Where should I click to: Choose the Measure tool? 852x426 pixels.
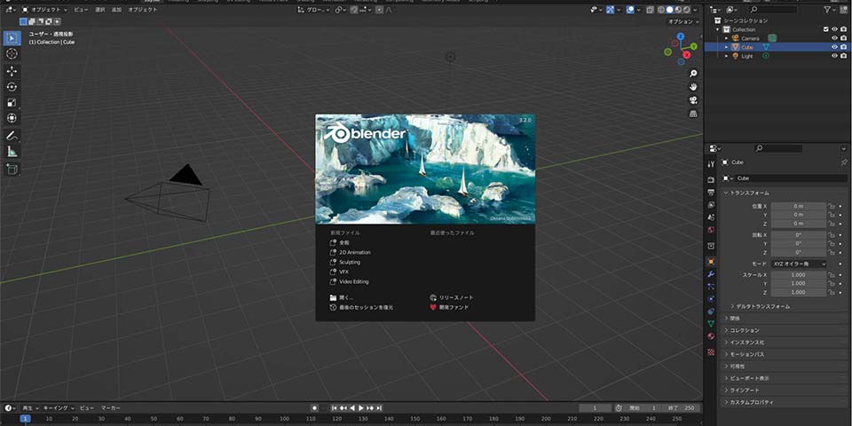click(x=12, y=152)
